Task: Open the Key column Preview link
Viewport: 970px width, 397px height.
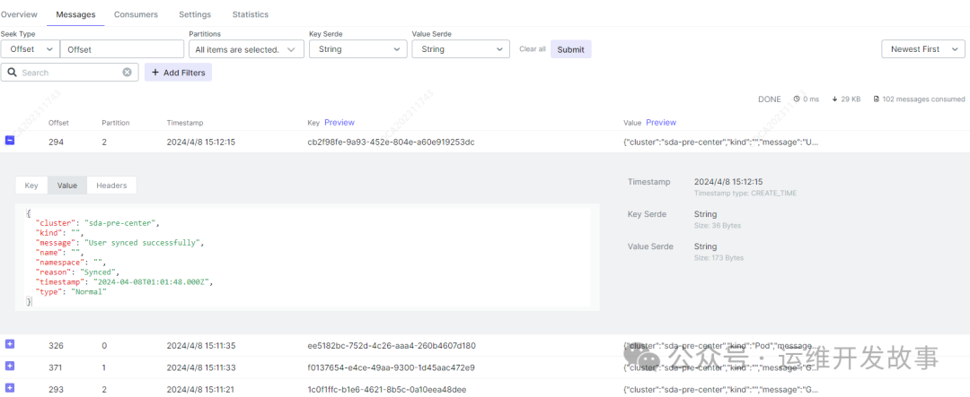Action: (x=339, y=122)
